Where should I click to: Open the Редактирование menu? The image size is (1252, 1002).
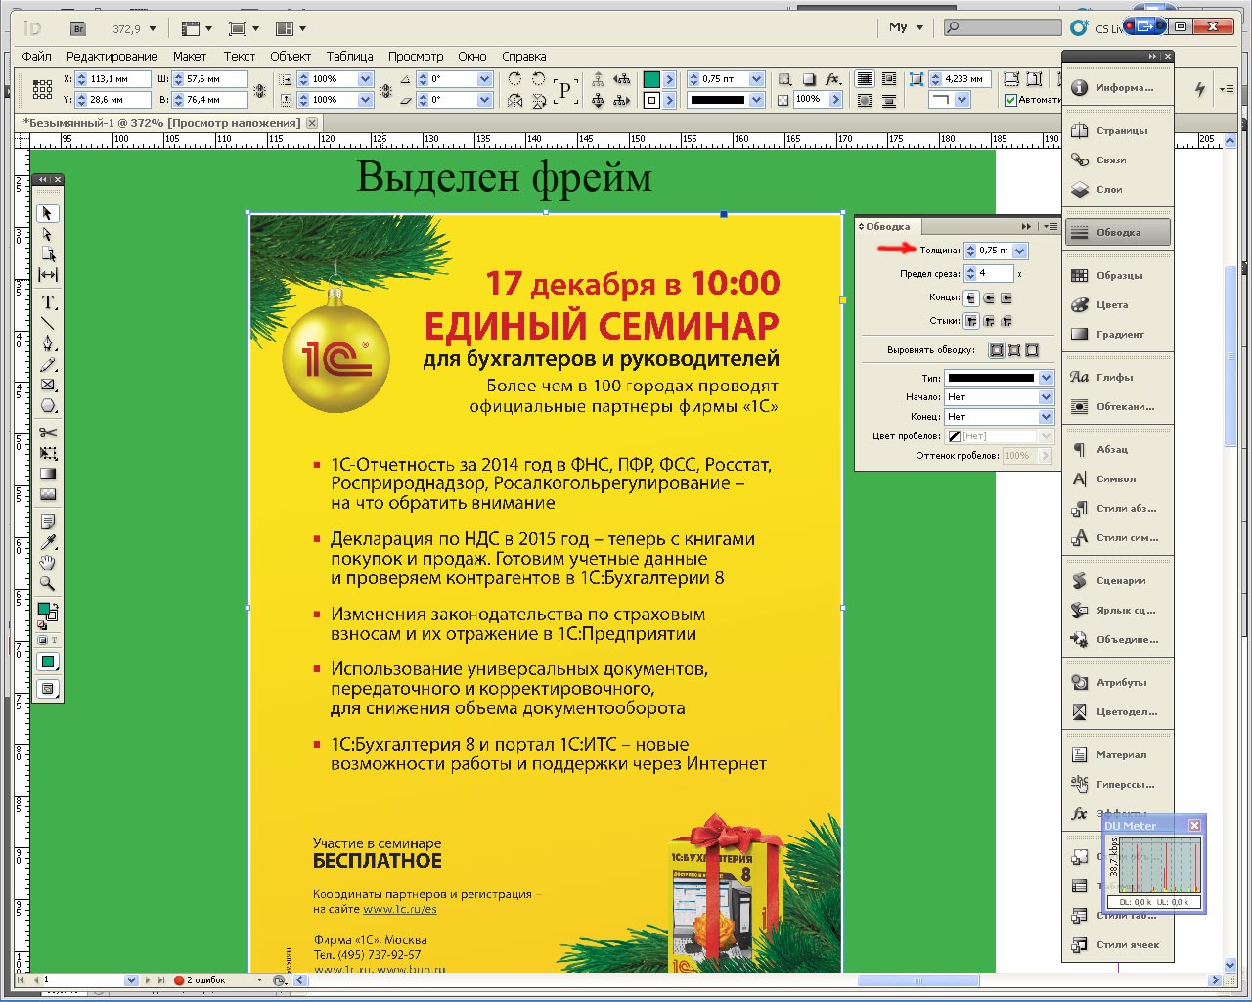(x=112, y=57)
